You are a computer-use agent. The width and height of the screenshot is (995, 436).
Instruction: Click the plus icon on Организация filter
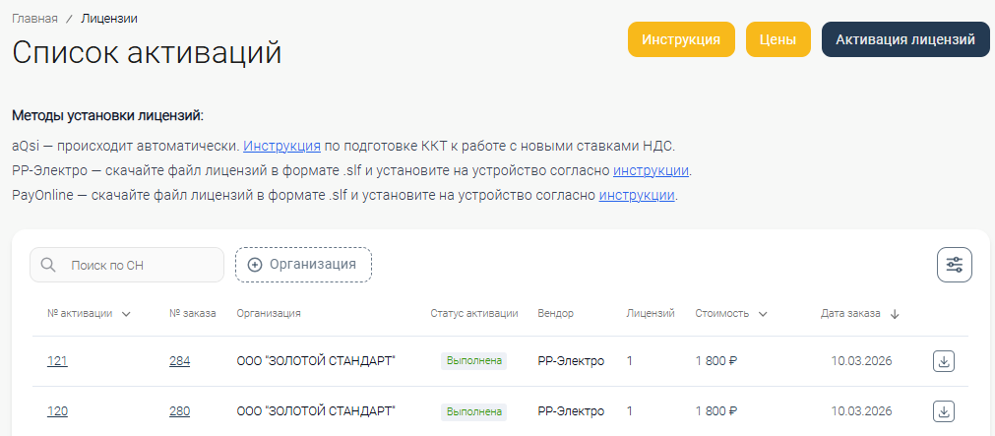255,265
